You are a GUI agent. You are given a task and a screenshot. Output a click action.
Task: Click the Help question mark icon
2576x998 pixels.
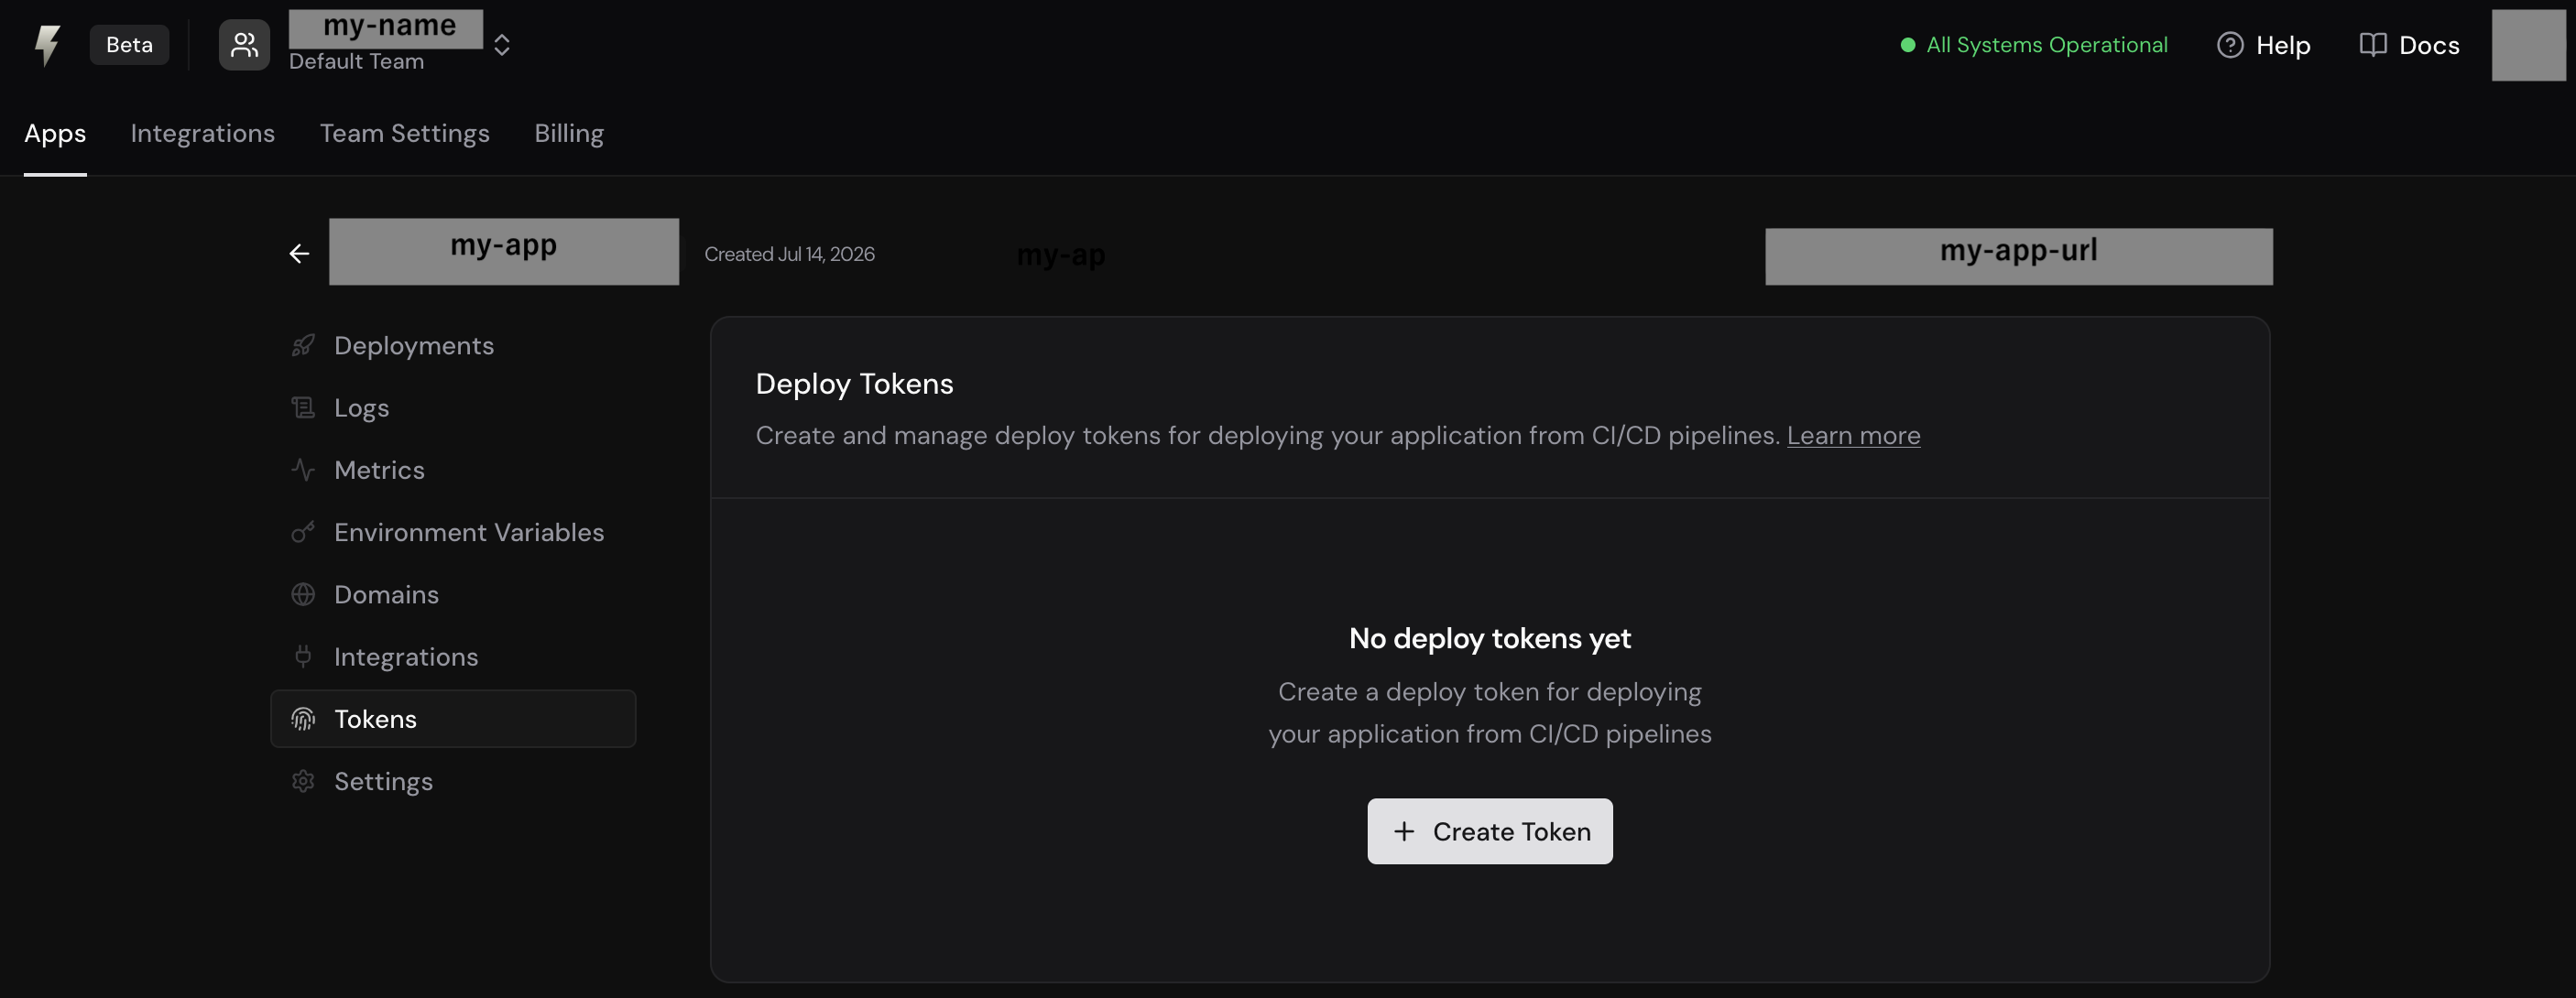2229,45
